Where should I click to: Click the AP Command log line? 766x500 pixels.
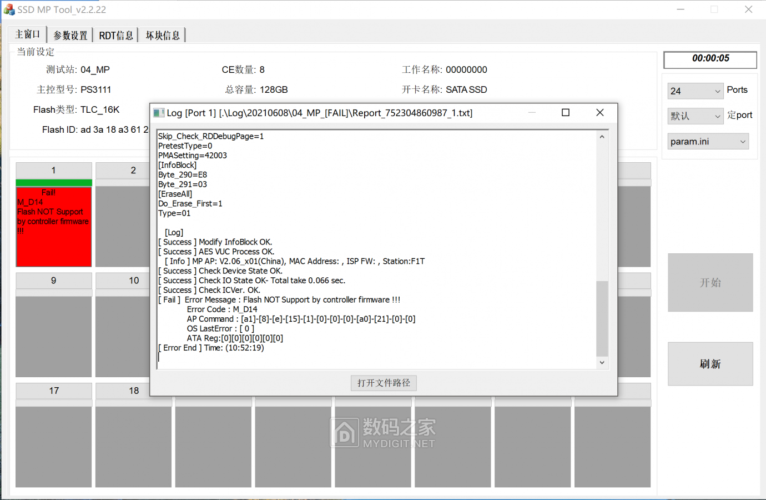coord(301,319)
